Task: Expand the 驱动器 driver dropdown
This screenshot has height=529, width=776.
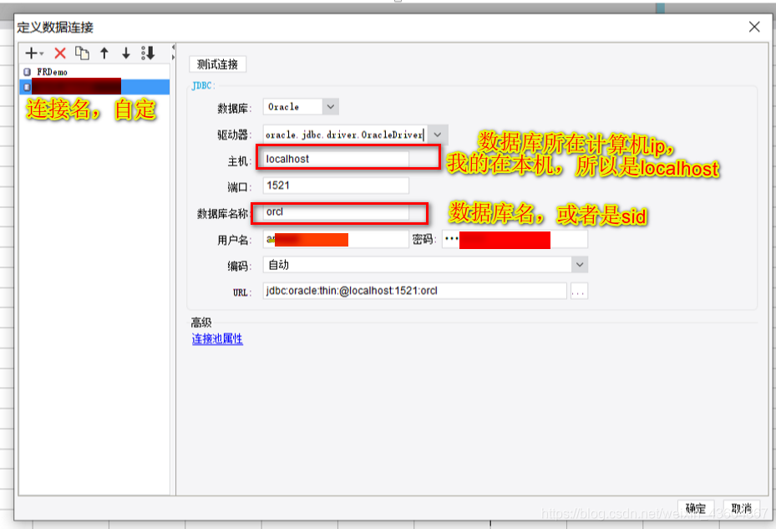Action: (x=437, y=134)
